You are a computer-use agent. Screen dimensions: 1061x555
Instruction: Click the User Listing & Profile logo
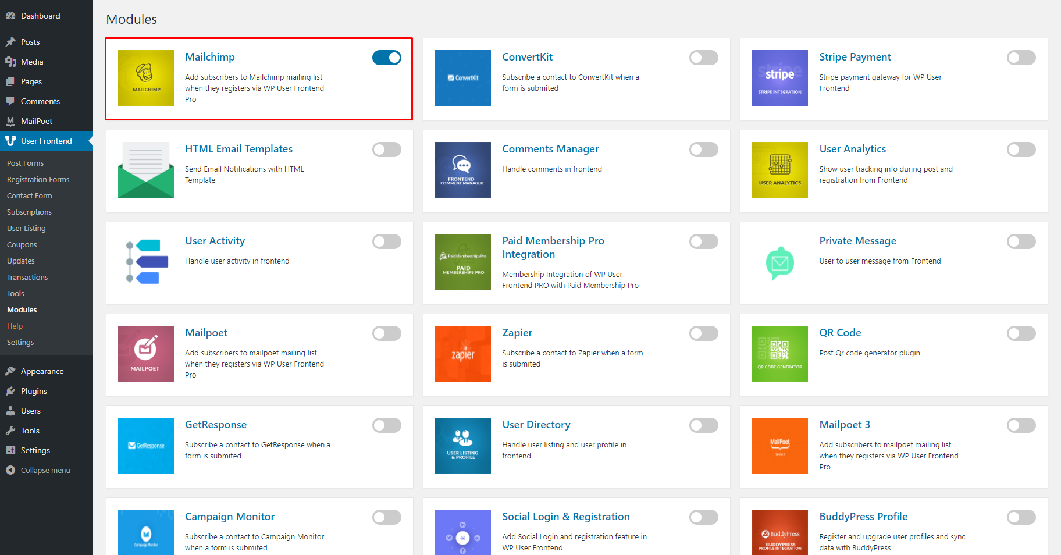[463, 446]
